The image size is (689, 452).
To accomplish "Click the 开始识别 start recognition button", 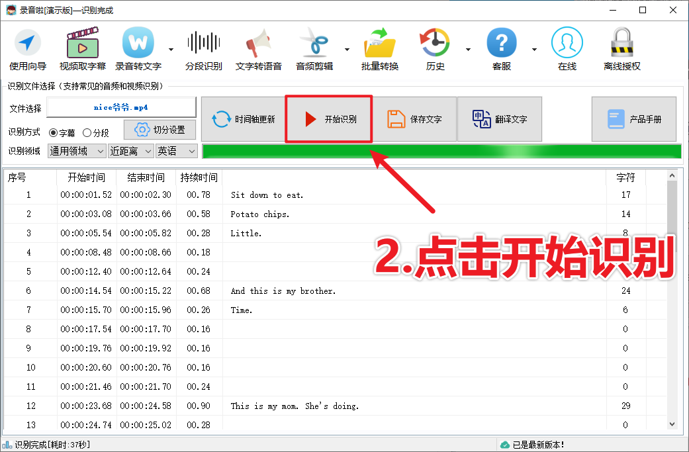I will click(x=329, y=119).
